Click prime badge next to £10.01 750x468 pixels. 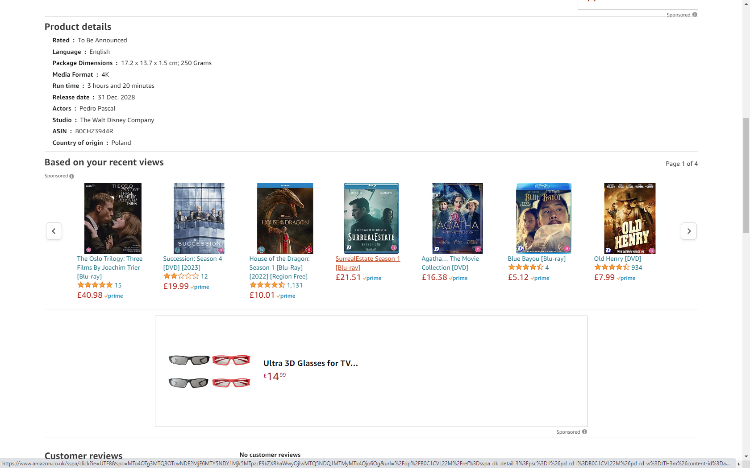click(286, 296)
